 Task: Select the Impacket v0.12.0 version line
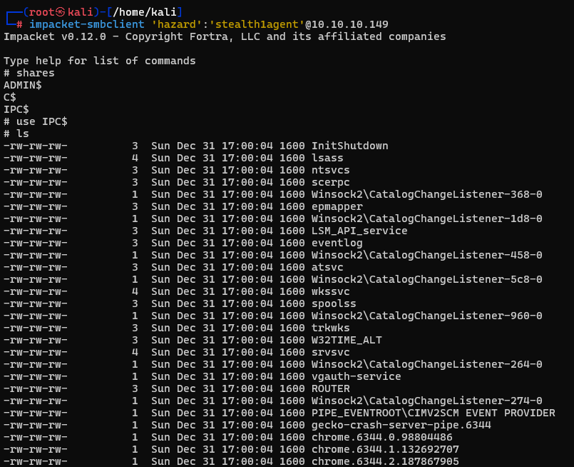click(x=225, y=36)
